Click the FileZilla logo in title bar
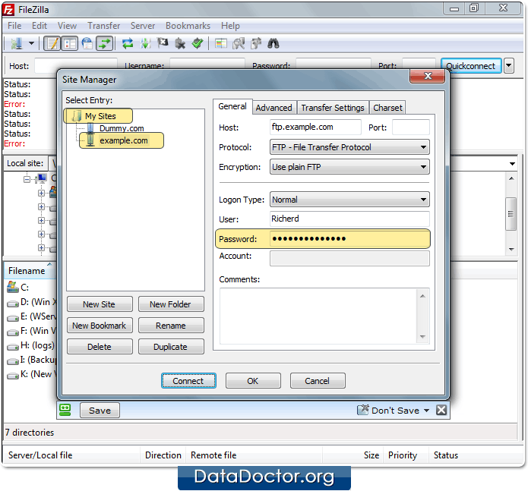This screenshot has width=528, height=491. point(8,9)
